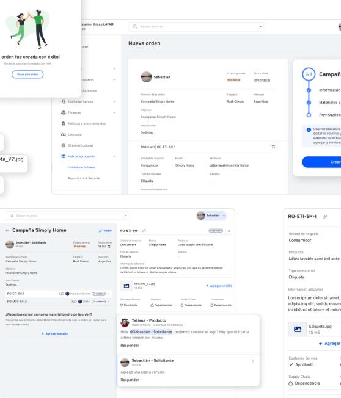Image resolution: width=341 pixels, height=398 pixels.
Task: Click comment bubble icon in RO-ETI-SH-1 row
Action: coord(62,294)
